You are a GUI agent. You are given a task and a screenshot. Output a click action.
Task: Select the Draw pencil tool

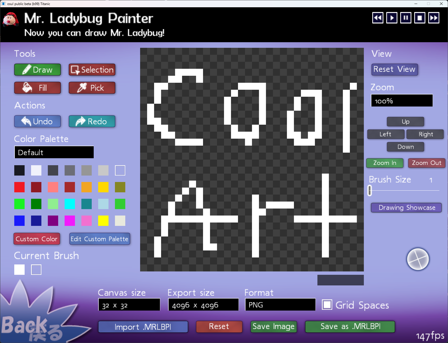37,70
